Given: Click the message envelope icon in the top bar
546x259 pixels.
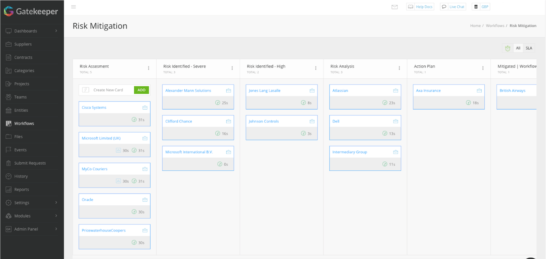Looking at the screenshot, I should [394, 7].
